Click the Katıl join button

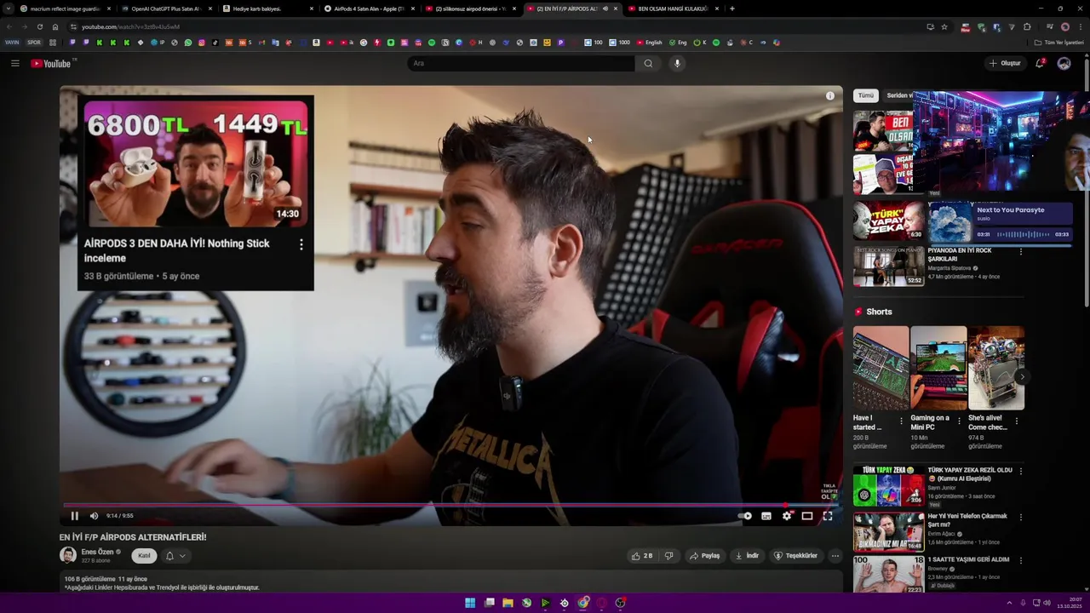click(144, 556)
